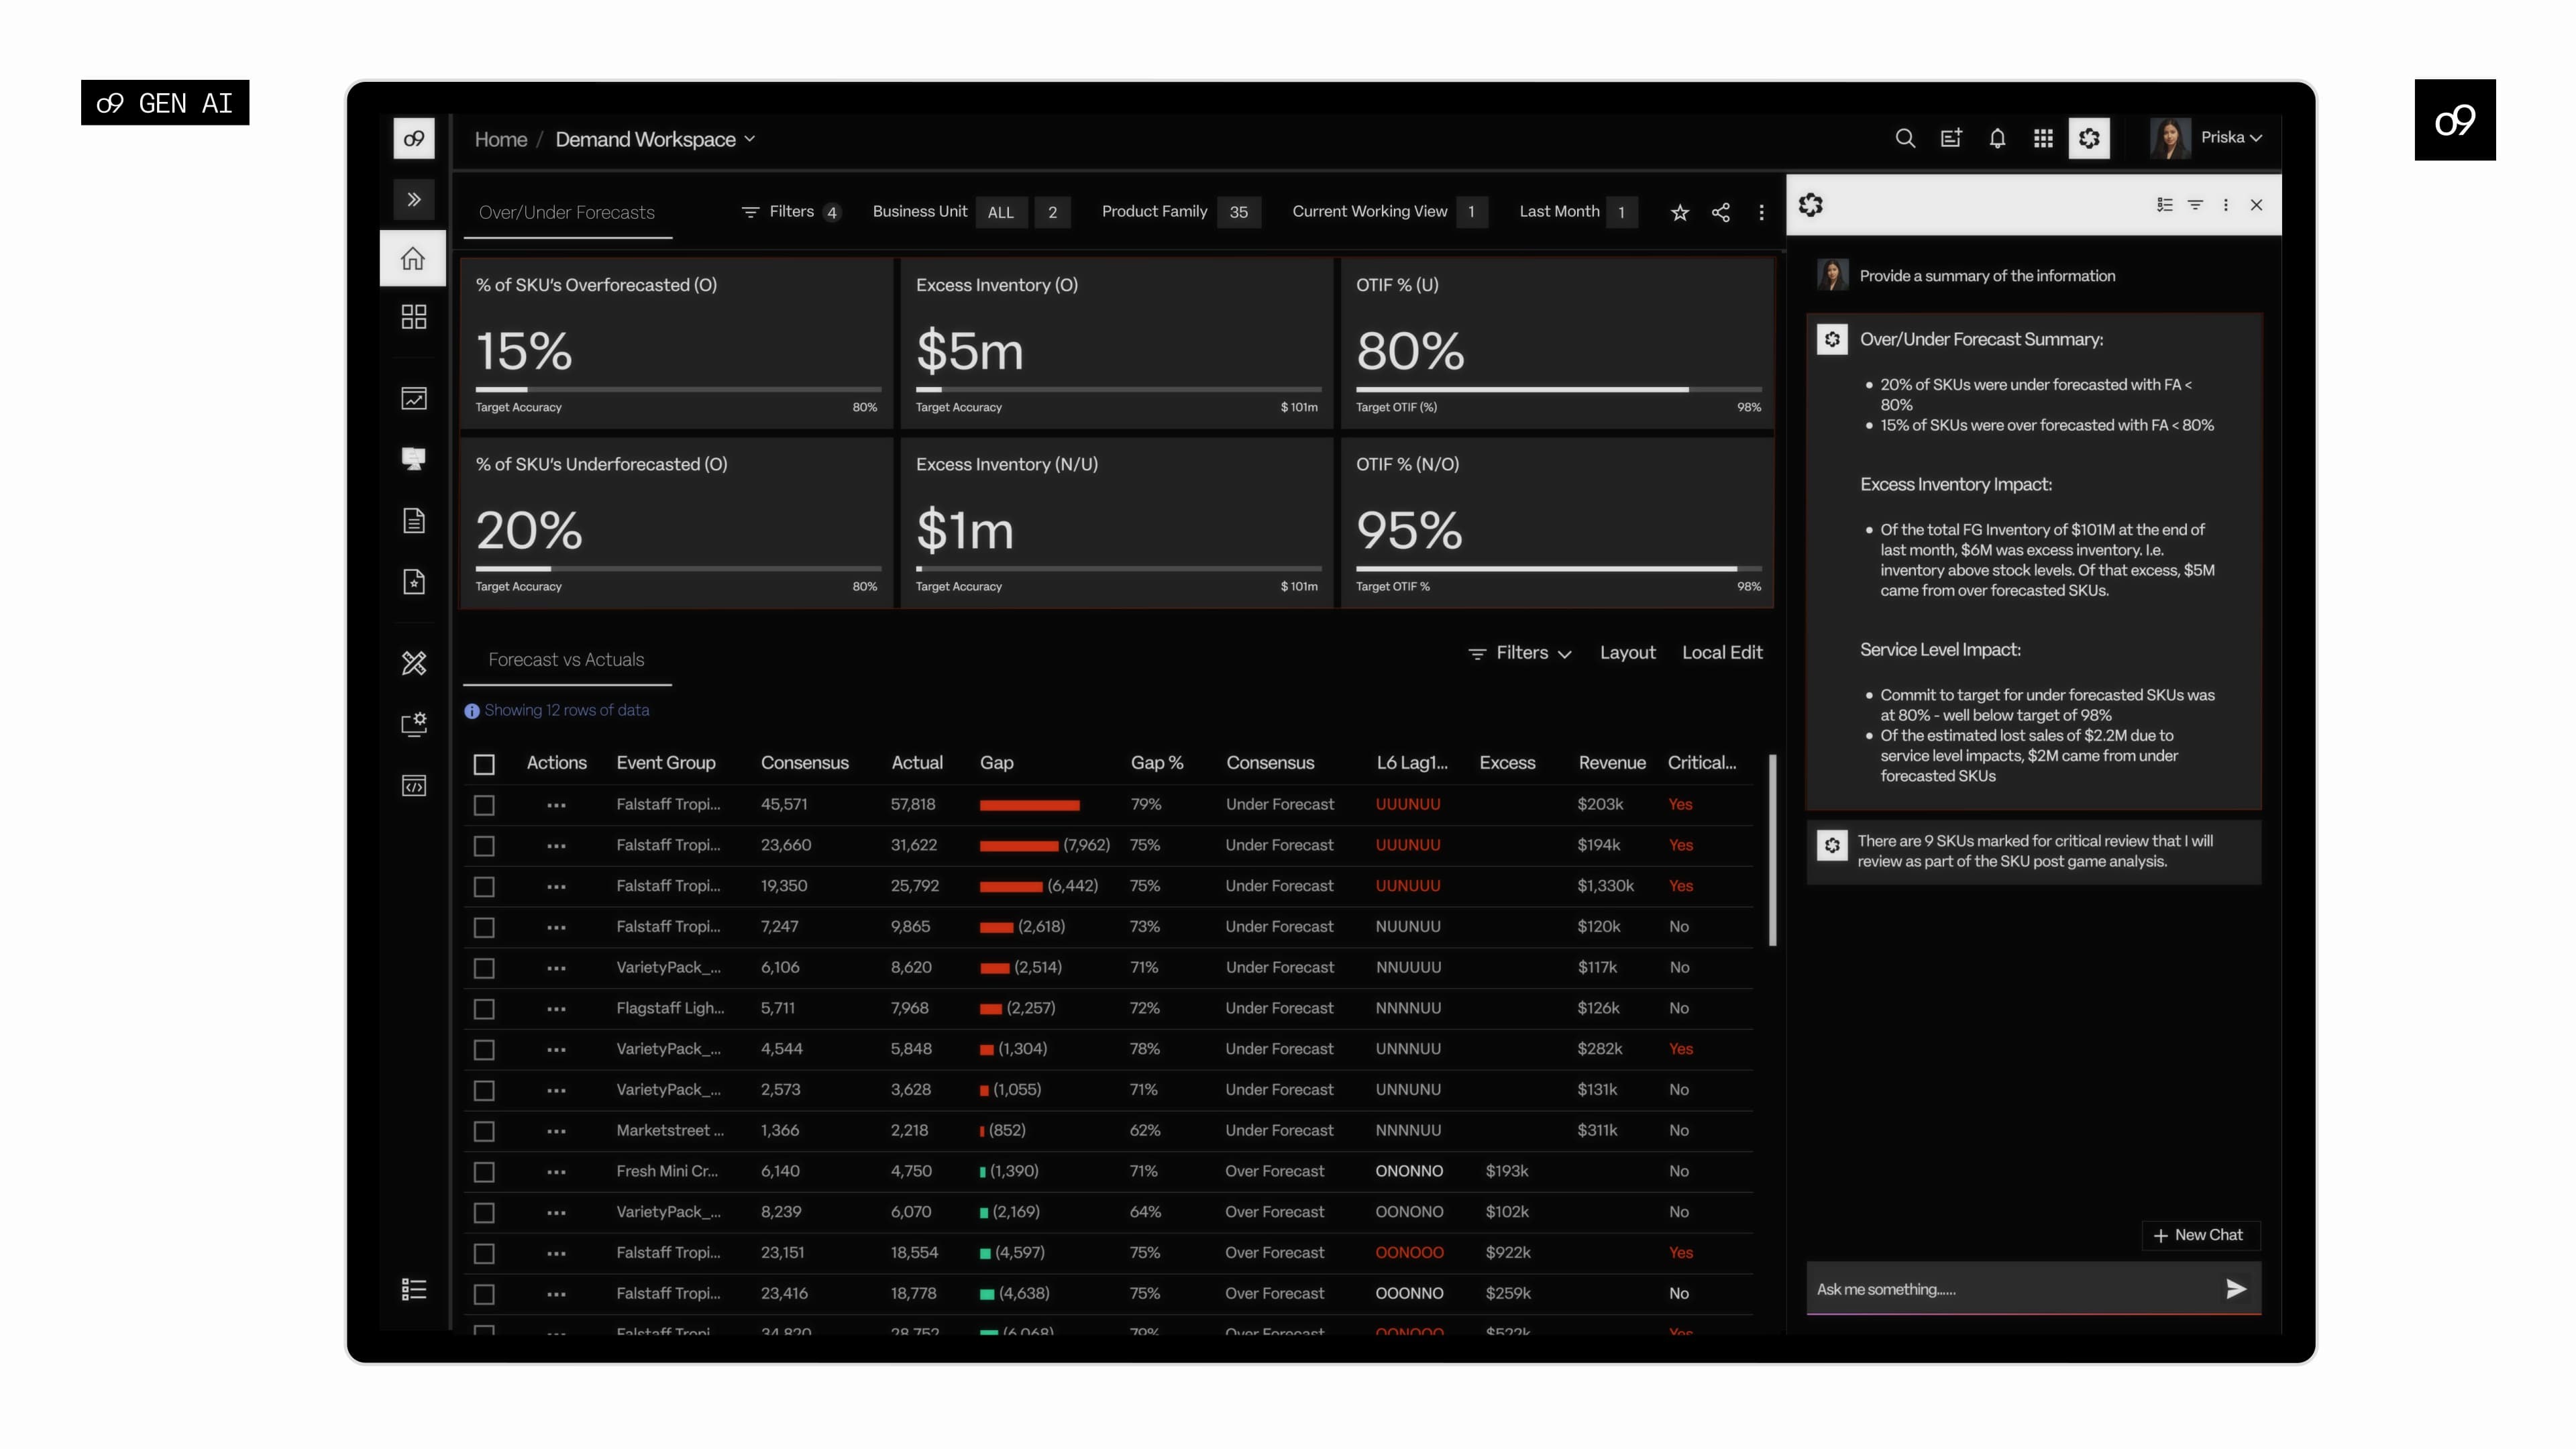Expand the sidebar with double chevron
Image resolution: width=2576 pixels, height=1449 pixels.
413,199
